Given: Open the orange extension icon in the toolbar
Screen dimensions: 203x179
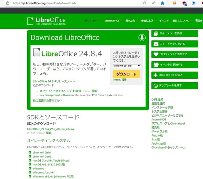Looking at the screenshot, I should pos(174,3).
